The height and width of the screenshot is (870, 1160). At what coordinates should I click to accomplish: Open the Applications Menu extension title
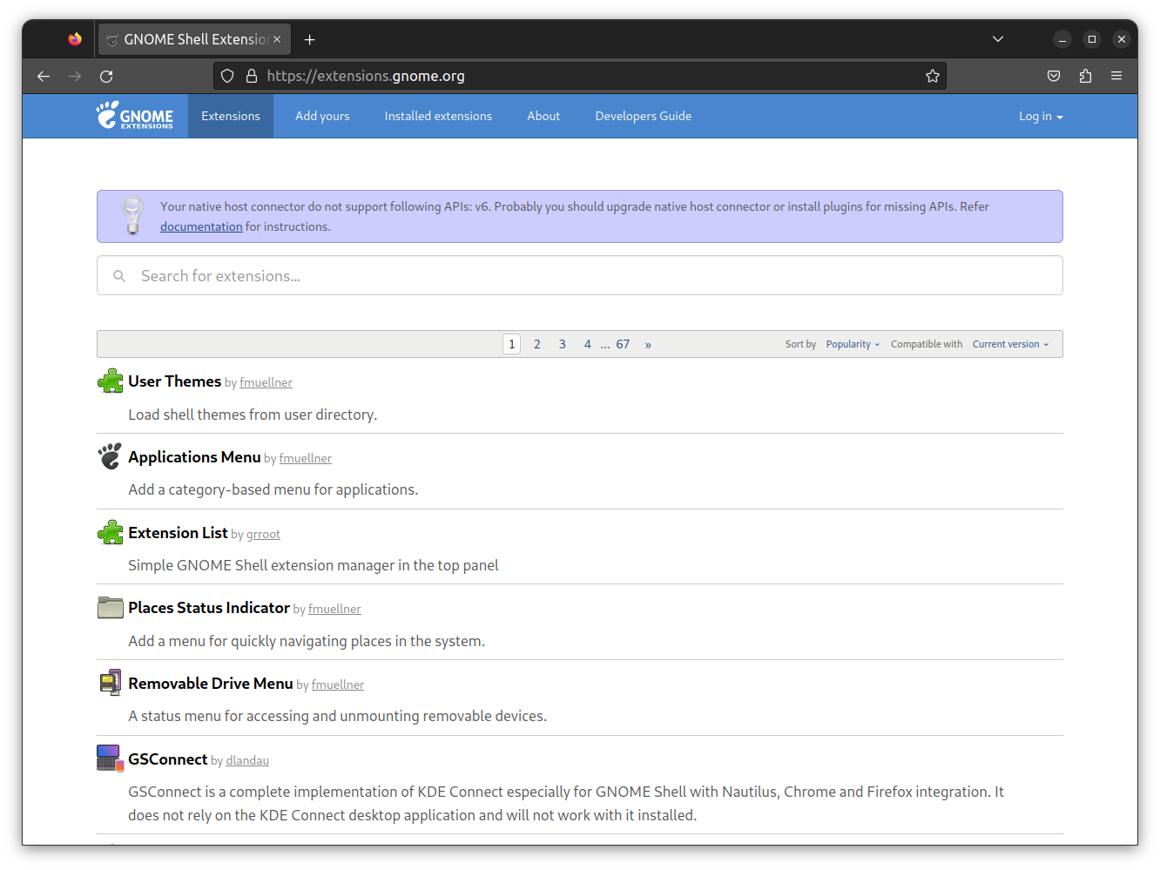click(x=194, y=457)
